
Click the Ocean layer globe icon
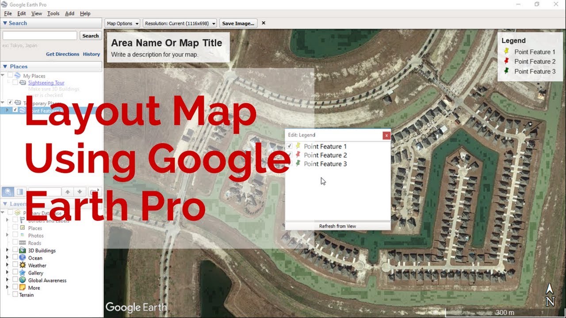(x=23, y=258)
